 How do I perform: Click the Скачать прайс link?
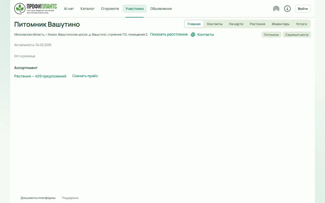85,76
